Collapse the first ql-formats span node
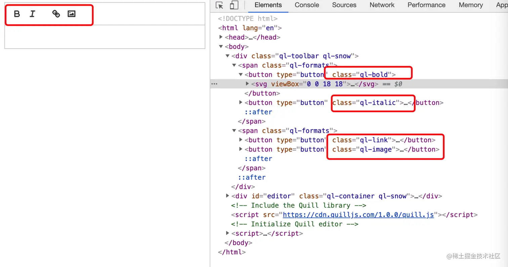Viewport: 508px width, 267px height. click(235, 65)
